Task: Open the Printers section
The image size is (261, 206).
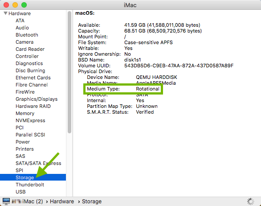Action: pos(24,149)
